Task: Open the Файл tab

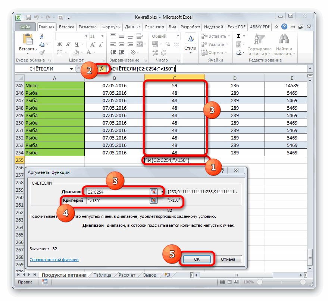Action: point(25,27)
